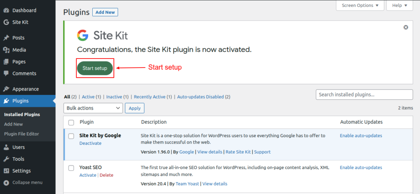
Task: Click the Site Kit G icon in sidebar
Action: pos(6,22)
